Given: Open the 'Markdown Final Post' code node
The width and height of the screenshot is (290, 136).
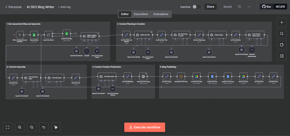Looking at the screenshot, I should (181, 76).
